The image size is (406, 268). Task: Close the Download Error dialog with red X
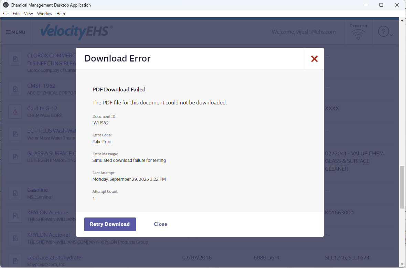[314, 59]
